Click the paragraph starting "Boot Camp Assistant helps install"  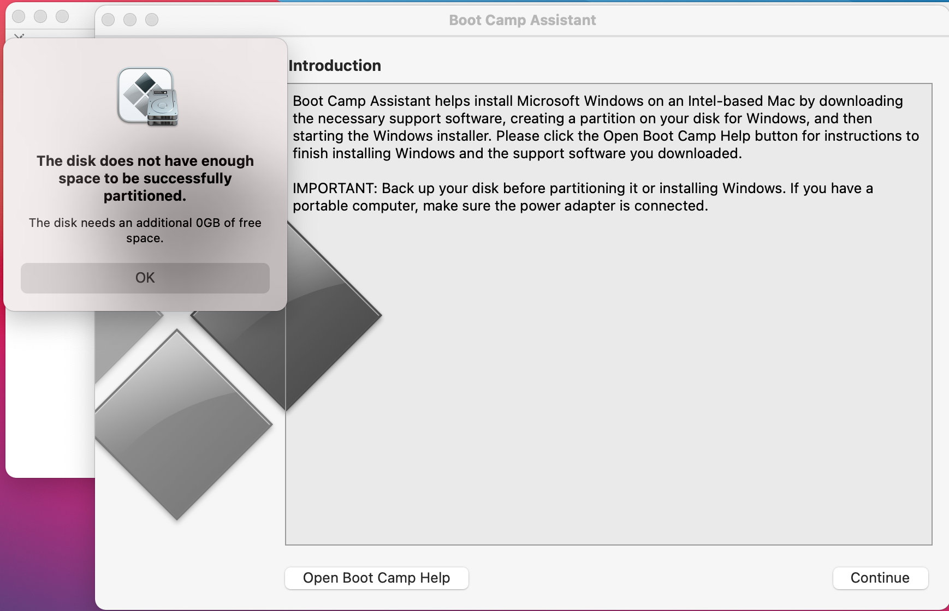click(x=606, y=127)
